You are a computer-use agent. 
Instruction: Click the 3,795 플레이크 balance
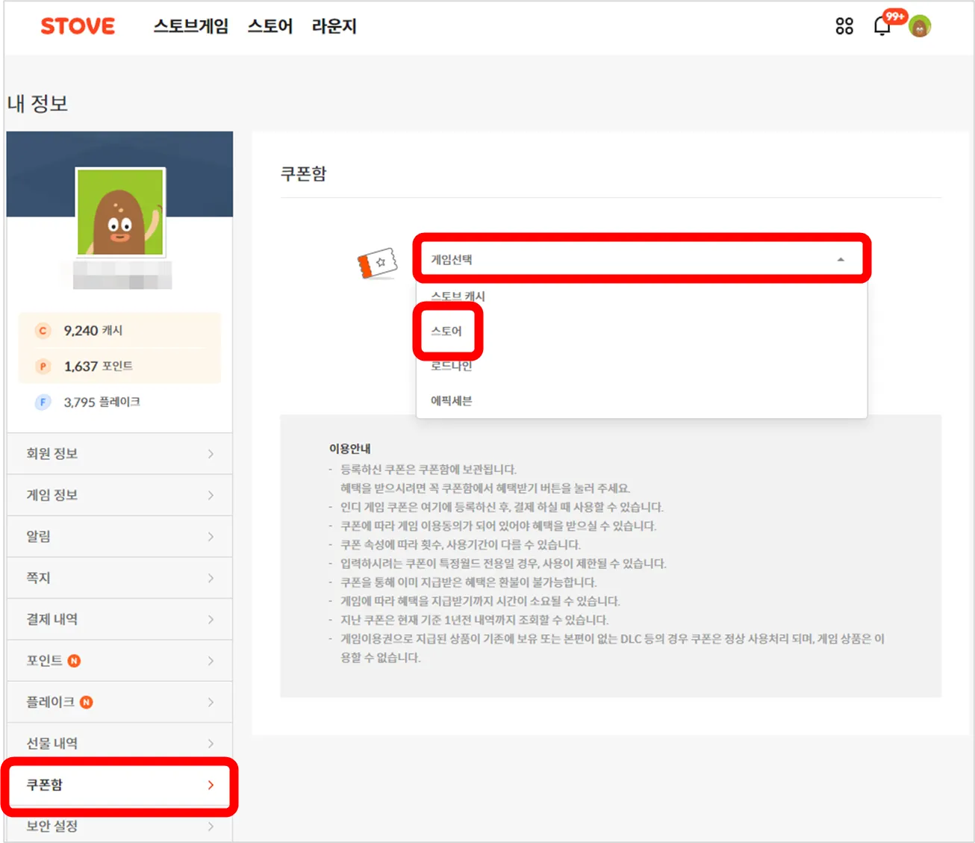102,402
